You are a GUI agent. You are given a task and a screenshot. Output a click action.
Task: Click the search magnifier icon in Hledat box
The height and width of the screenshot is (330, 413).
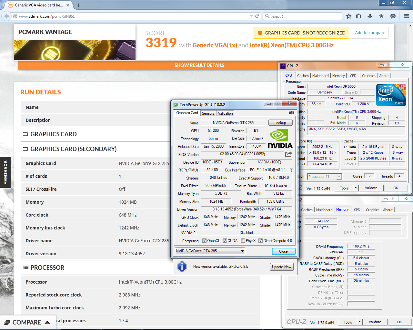(267, 16)
